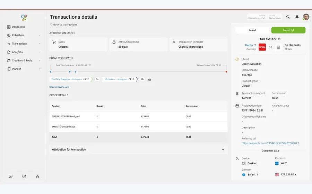Open the Analytics menu item

point(17,52)
